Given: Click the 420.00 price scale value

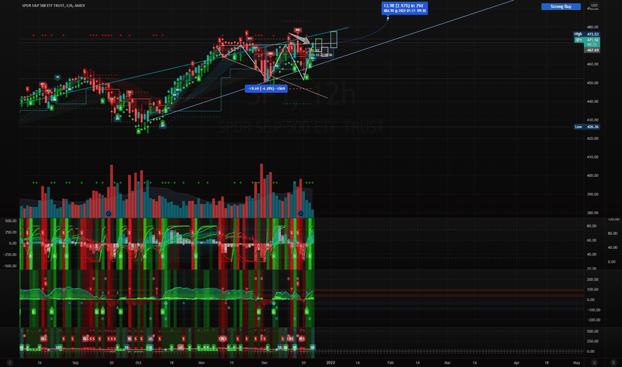Looking at the screenshot, I should [593, 139].
